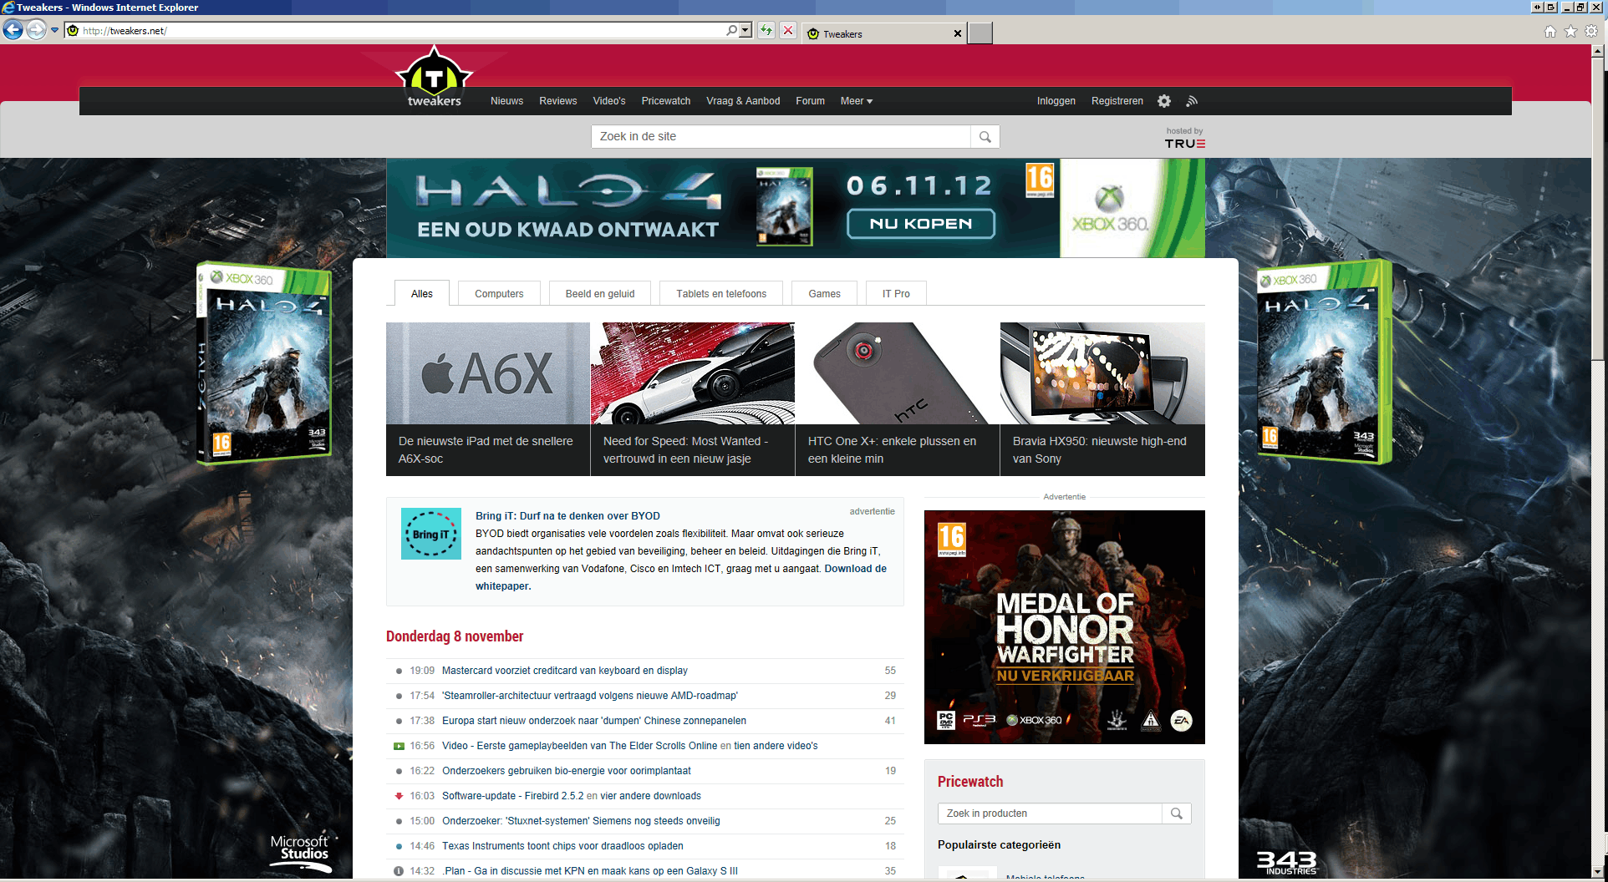Screen dimensions: 1608x882
Task: Open the Favorites star icon
Action: (x=1570, y=32)
